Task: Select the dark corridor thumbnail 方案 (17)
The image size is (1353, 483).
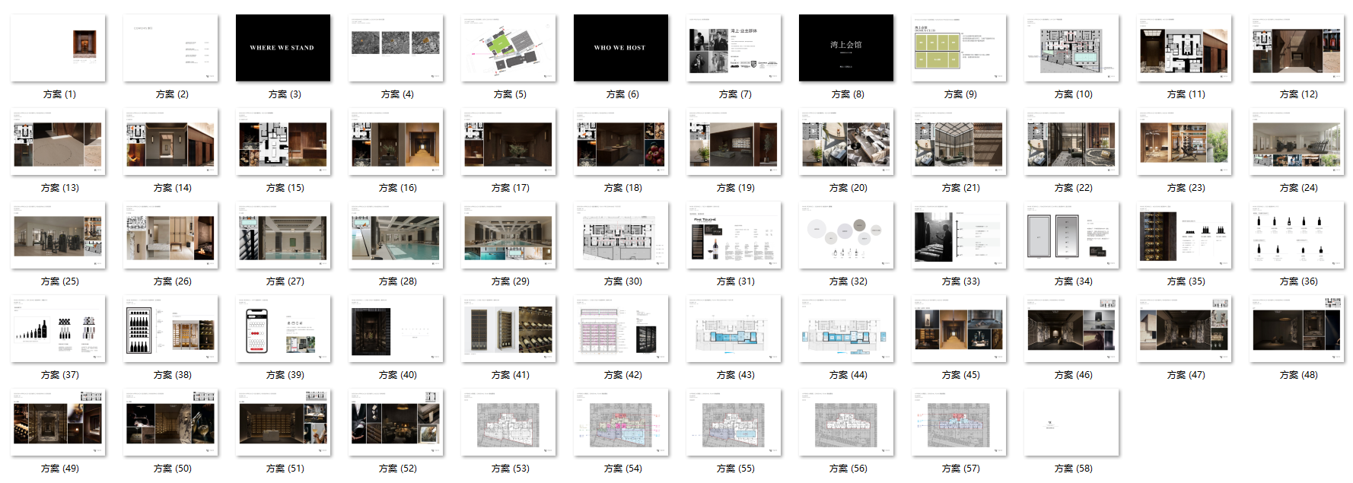Action: point(508,141)
